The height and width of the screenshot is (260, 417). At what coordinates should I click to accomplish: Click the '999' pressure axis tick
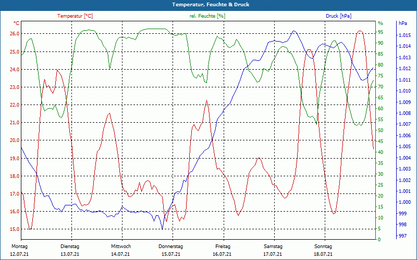(x=402, y=214)
